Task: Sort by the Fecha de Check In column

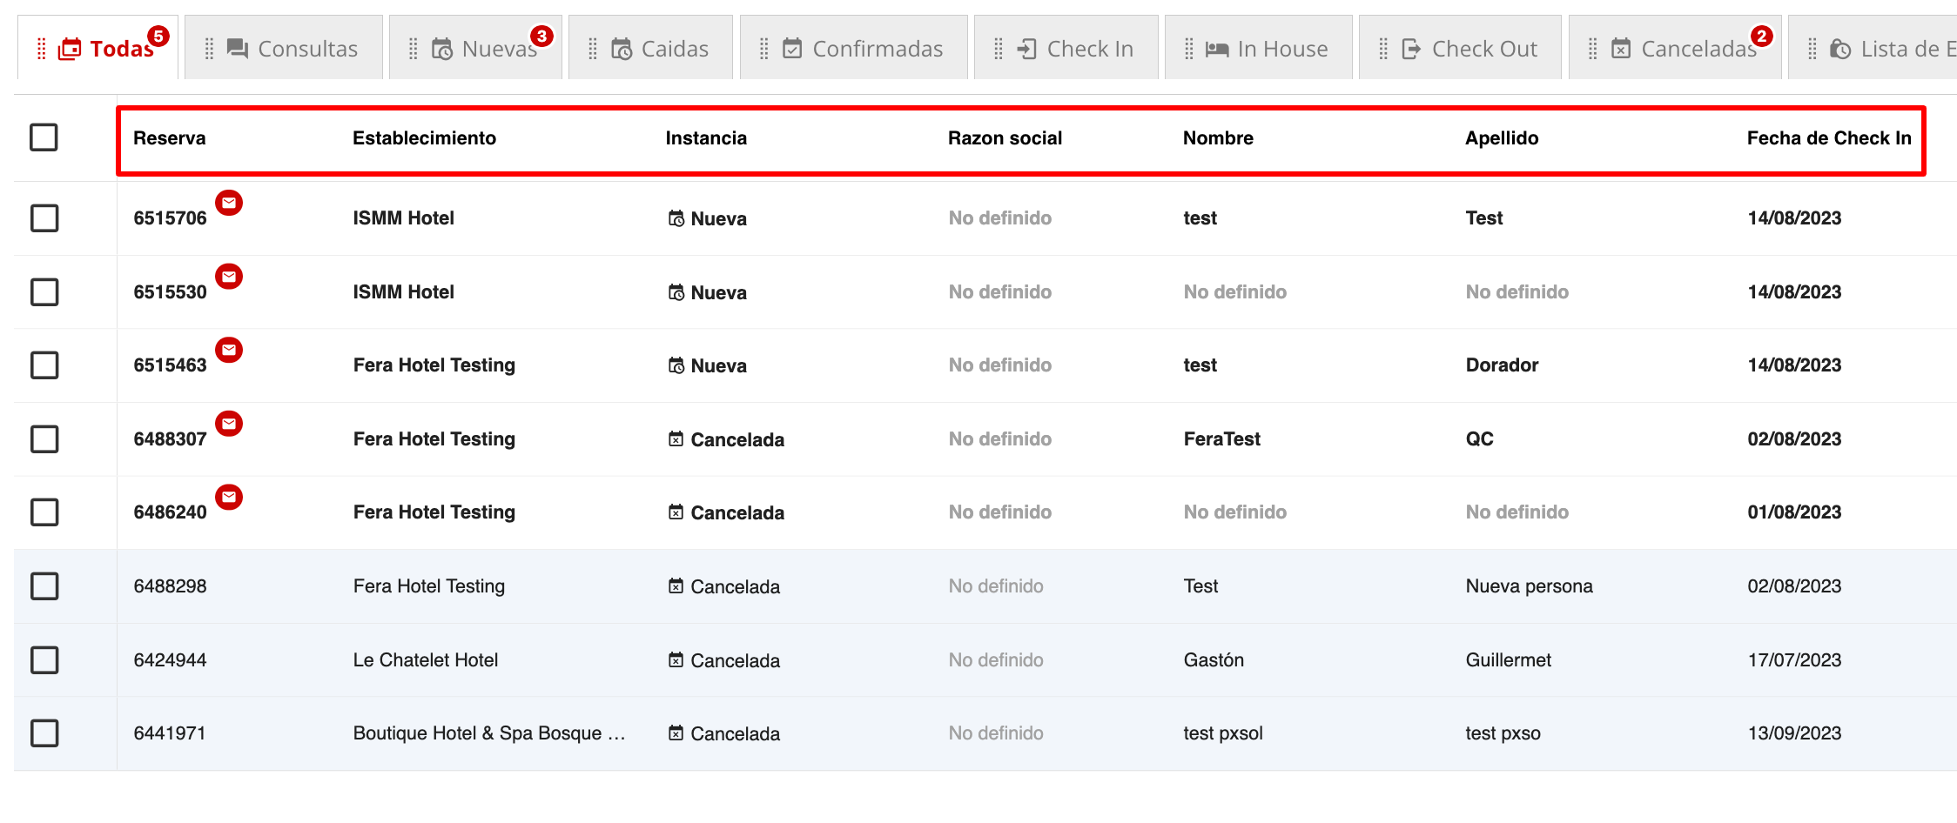Action: (x=1828, y=138)
